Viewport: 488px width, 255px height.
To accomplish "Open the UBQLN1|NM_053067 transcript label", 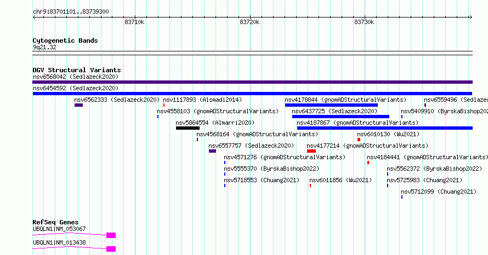I will [x=59, y=229].
